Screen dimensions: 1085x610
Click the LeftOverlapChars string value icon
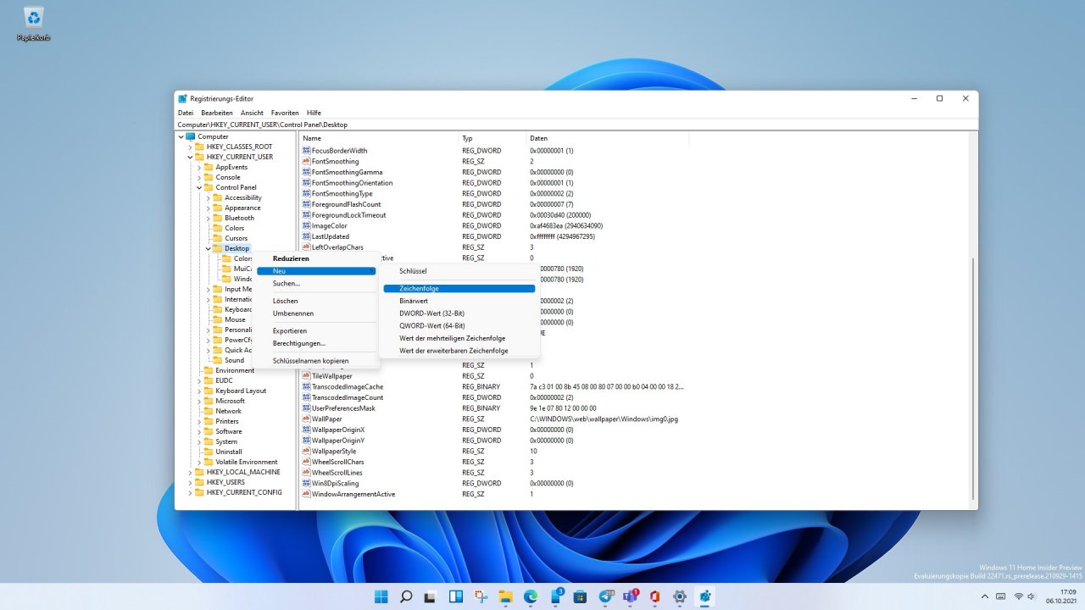(x=306, y=247)
